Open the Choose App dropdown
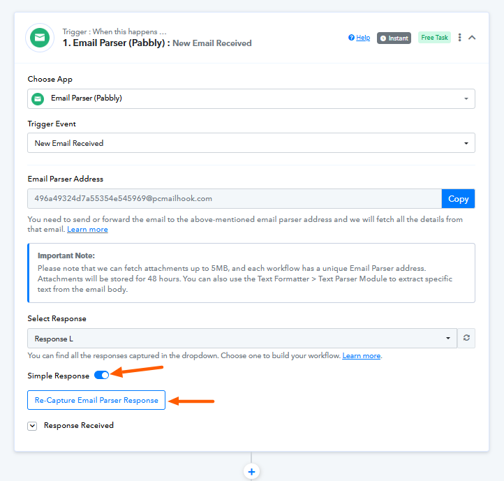This screenshot has width=504, height=481. pyautogui.click(x=251, y=98)
